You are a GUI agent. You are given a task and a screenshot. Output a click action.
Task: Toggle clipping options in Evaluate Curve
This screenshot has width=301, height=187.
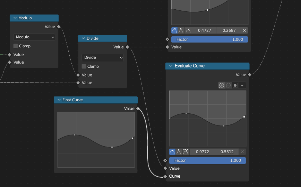tap(235, 85)
